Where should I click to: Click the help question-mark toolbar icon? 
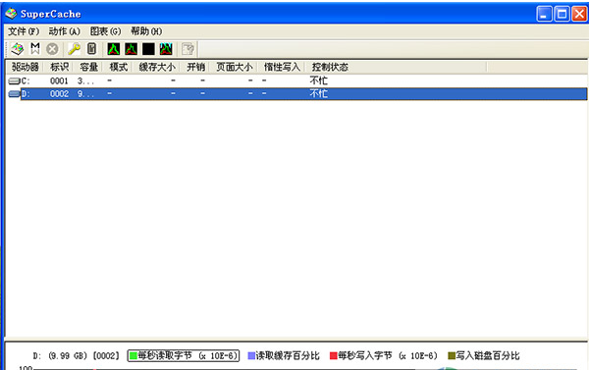(x=188, y=49)
